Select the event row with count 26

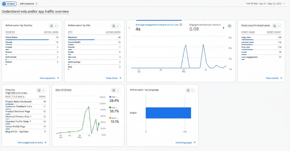pos(261,52)
